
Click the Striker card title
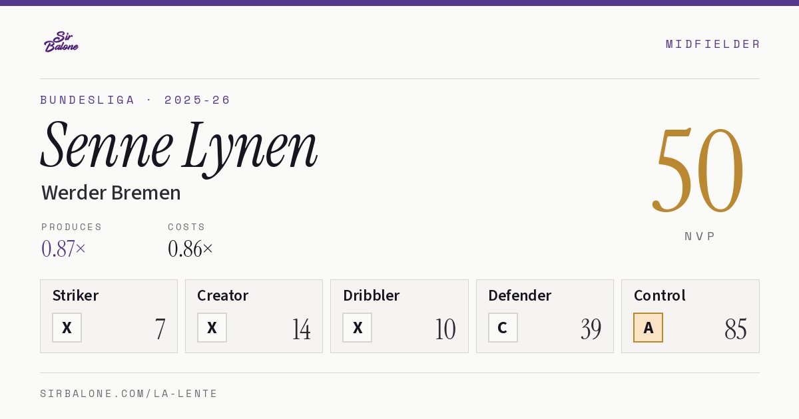pyautogui.click(x=75, y=295)
